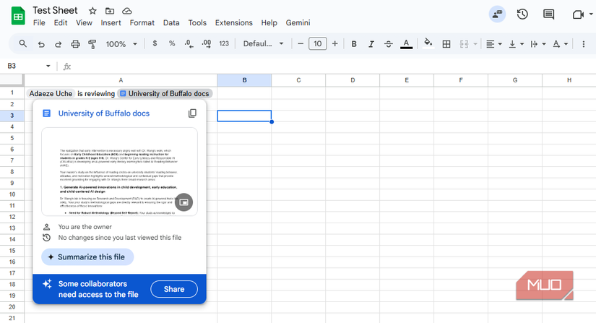This screenshot has width=596, height=323.
Task: Click University of Buffalo docs file chip
Action: (165, 93)
